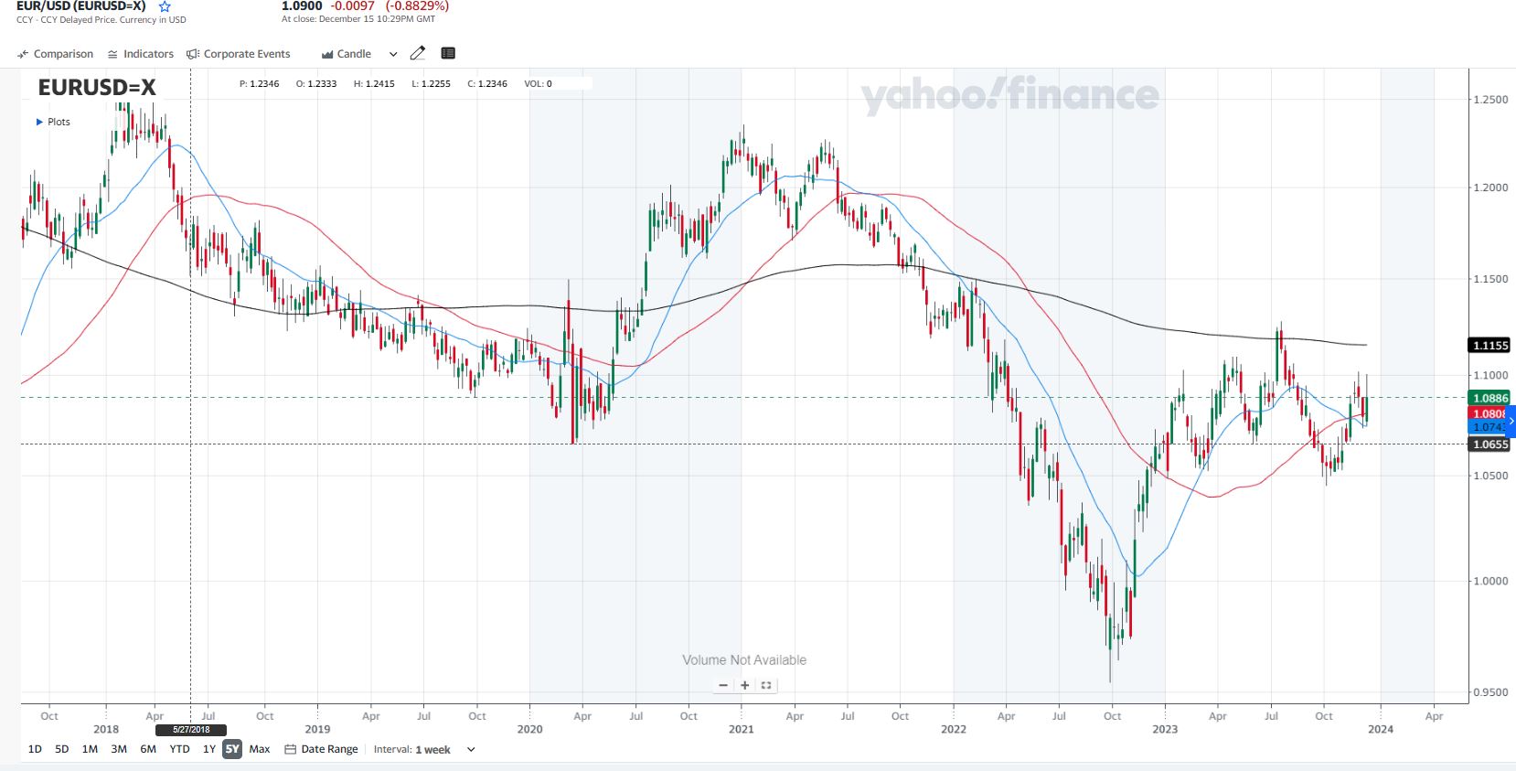1516x771 pixels.
Task: Zoom in with the plus icon
Action: tap(745, 685)
